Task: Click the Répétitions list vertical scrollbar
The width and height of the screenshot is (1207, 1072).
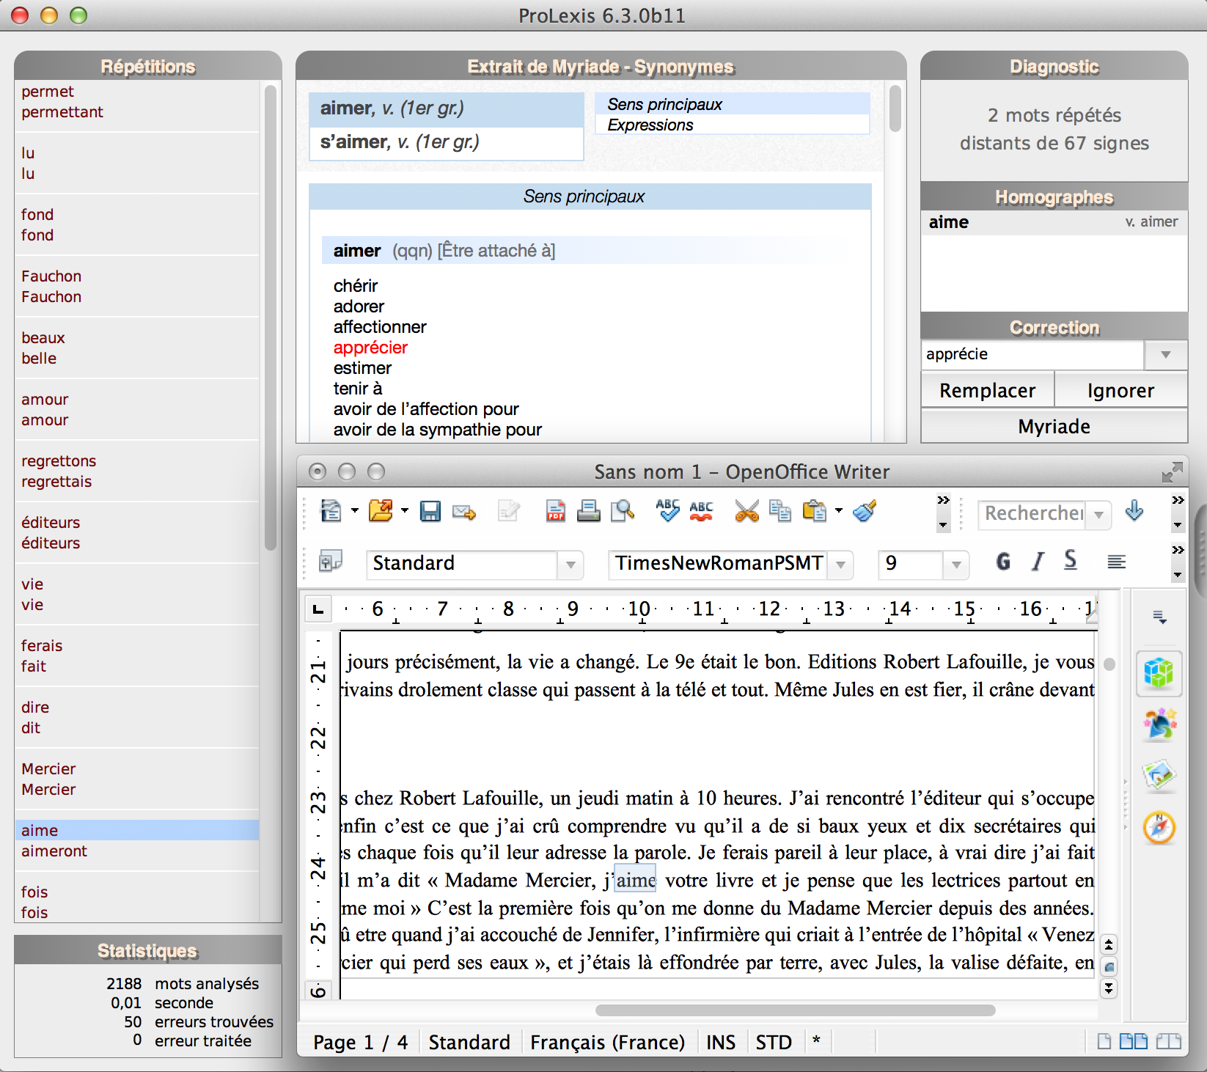Action: [x=270, y=317]
